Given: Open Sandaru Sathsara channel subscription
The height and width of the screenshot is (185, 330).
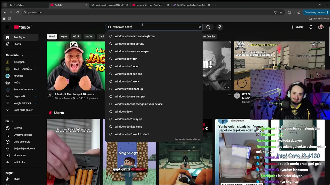Looking at the screenshot, I should (21, 89).
